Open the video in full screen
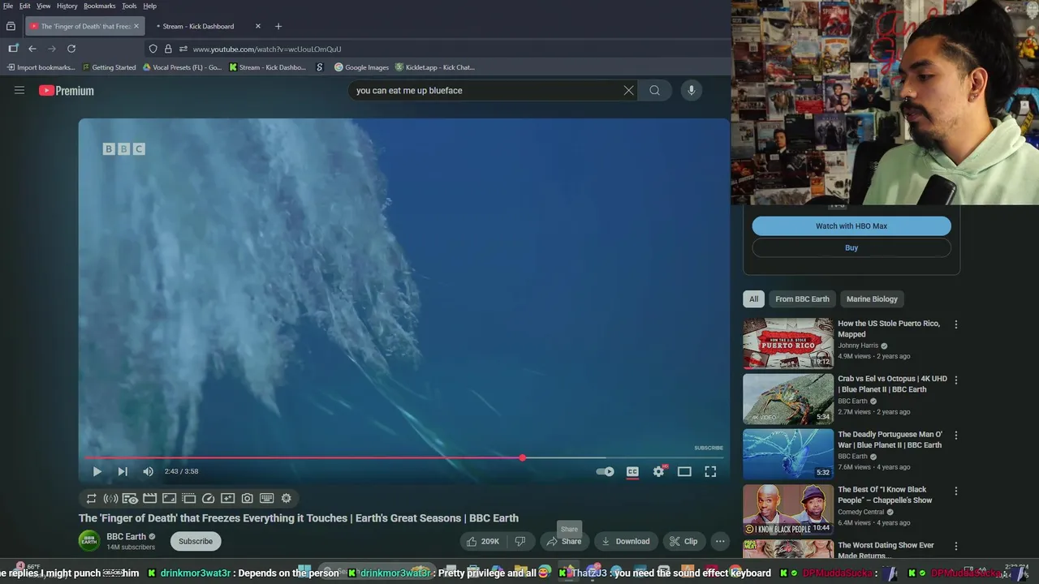Image resolution: width=1039 pixels, height=584 pixels. 710,471
